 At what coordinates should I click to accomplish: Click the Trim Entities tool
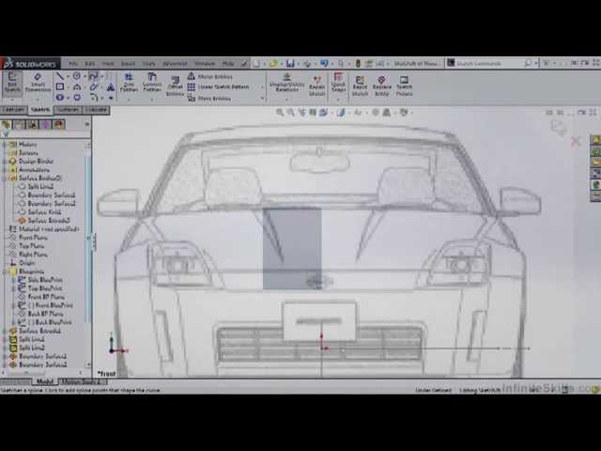tap(129, 83)
